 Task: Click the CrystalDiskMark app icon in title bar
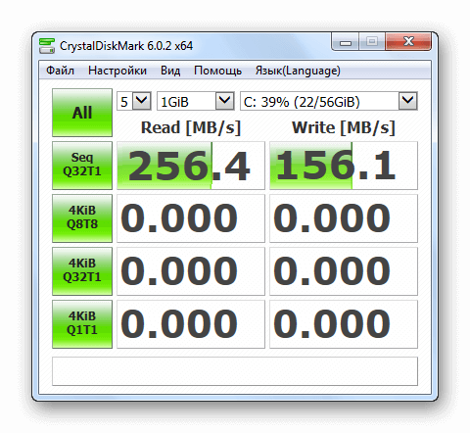tap(47, 46)
